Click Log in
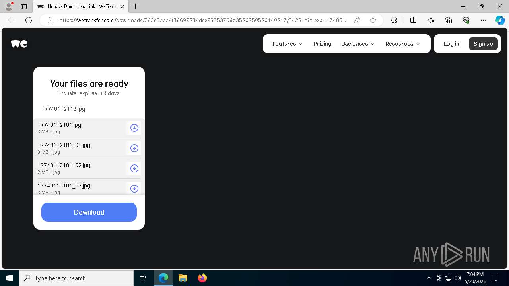Viewport: 509px width, 286px height. pos(451,44)
